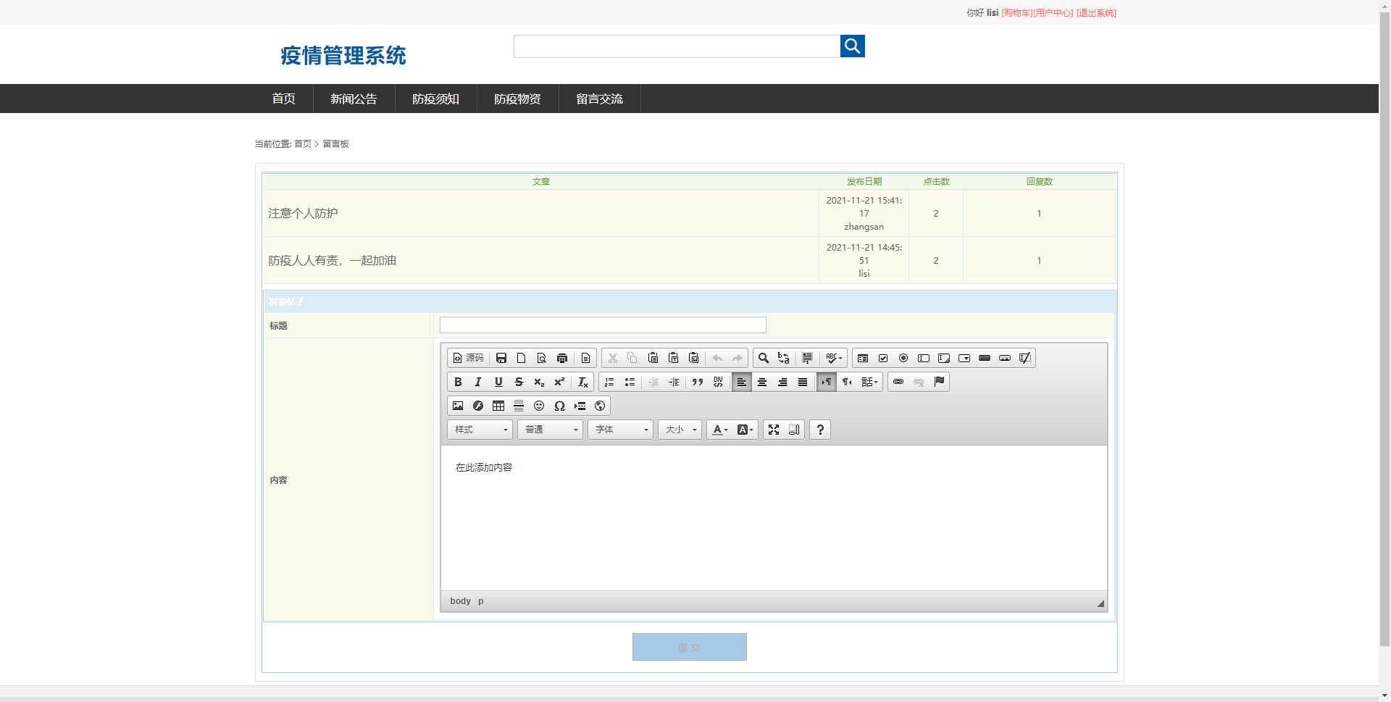
Task: Toggle Subscript formatting
Action: 539,382
